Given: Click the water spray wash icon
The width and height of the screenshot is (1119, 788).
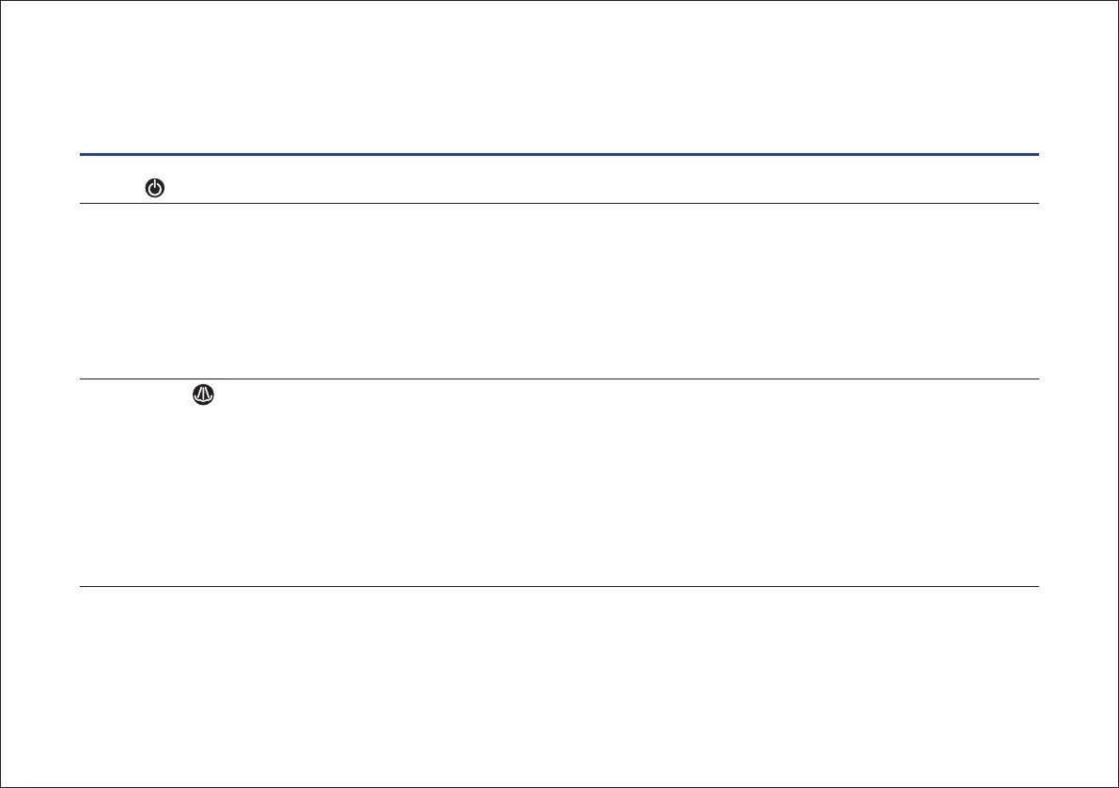Looking at the screenshot, I should (203, 394).
